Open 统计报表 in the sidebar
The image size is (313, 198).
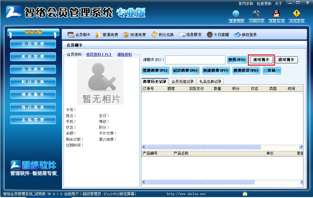pos(33,107)
